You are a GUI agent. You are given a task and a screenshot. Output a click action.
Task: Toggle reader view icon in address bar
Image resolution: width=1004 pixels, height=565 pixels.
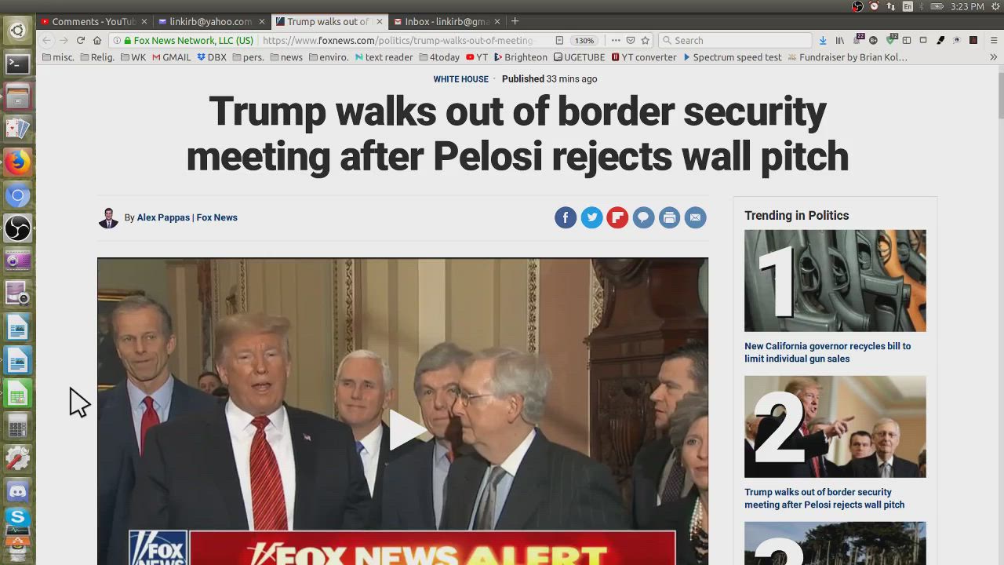pyautogui.click(x=559, y=40)
